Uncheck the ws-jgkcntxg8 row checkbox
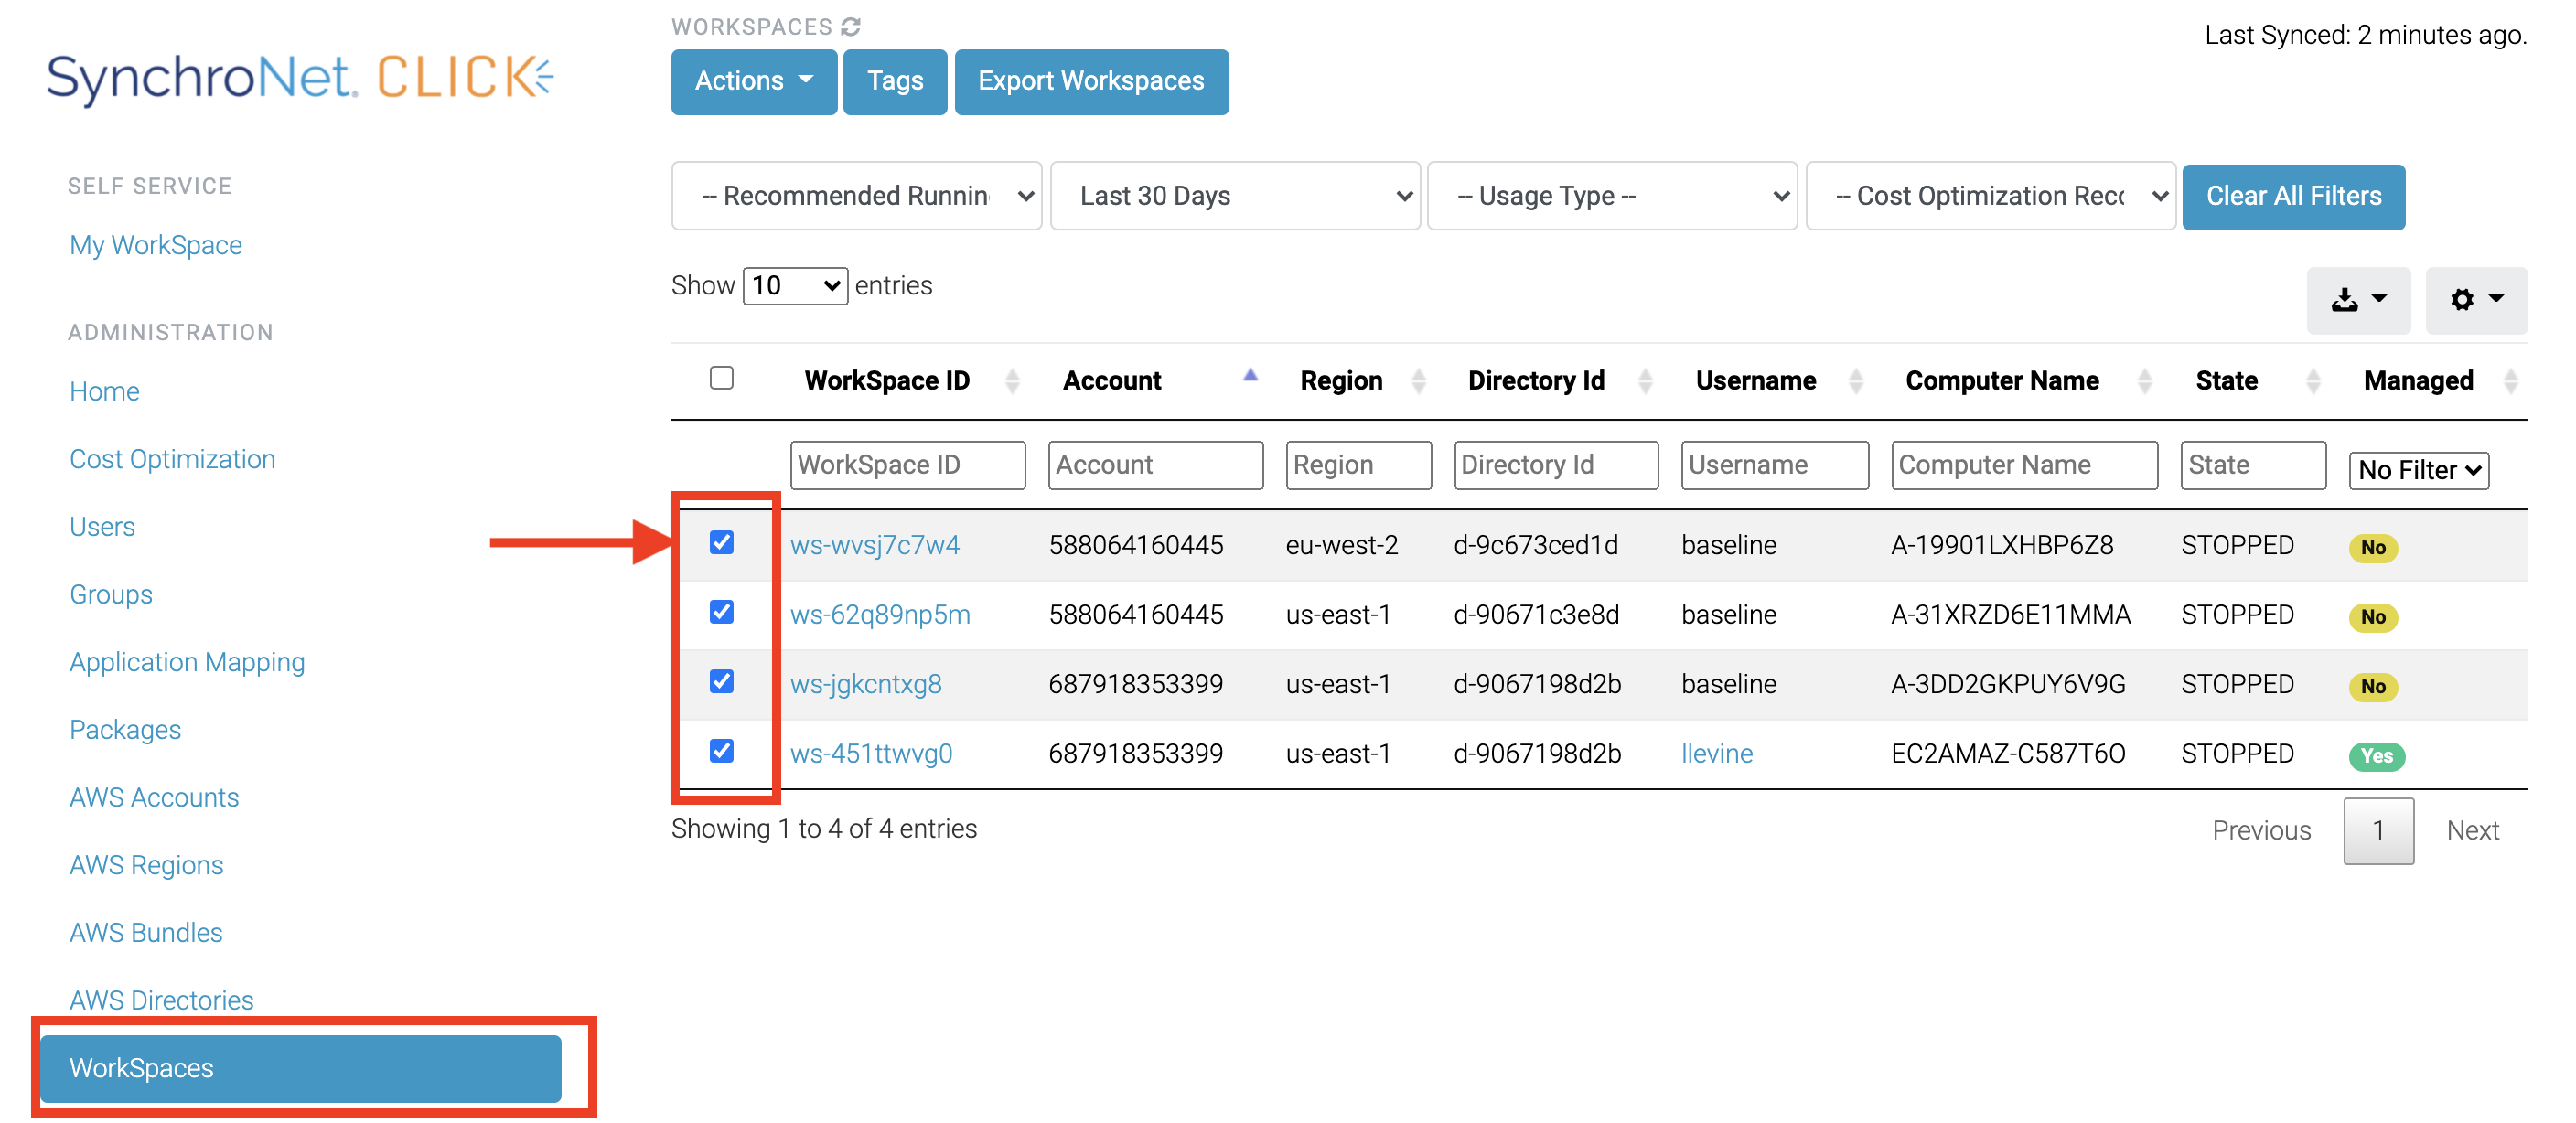The width and height of the screenshot is (2576, 1123). point(721,681)
